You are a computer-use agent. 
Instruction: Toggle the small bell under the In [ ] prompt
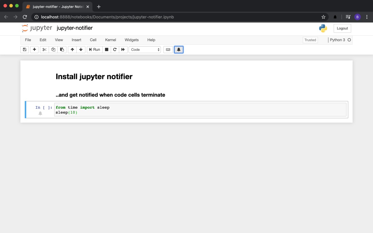(40, 113)
